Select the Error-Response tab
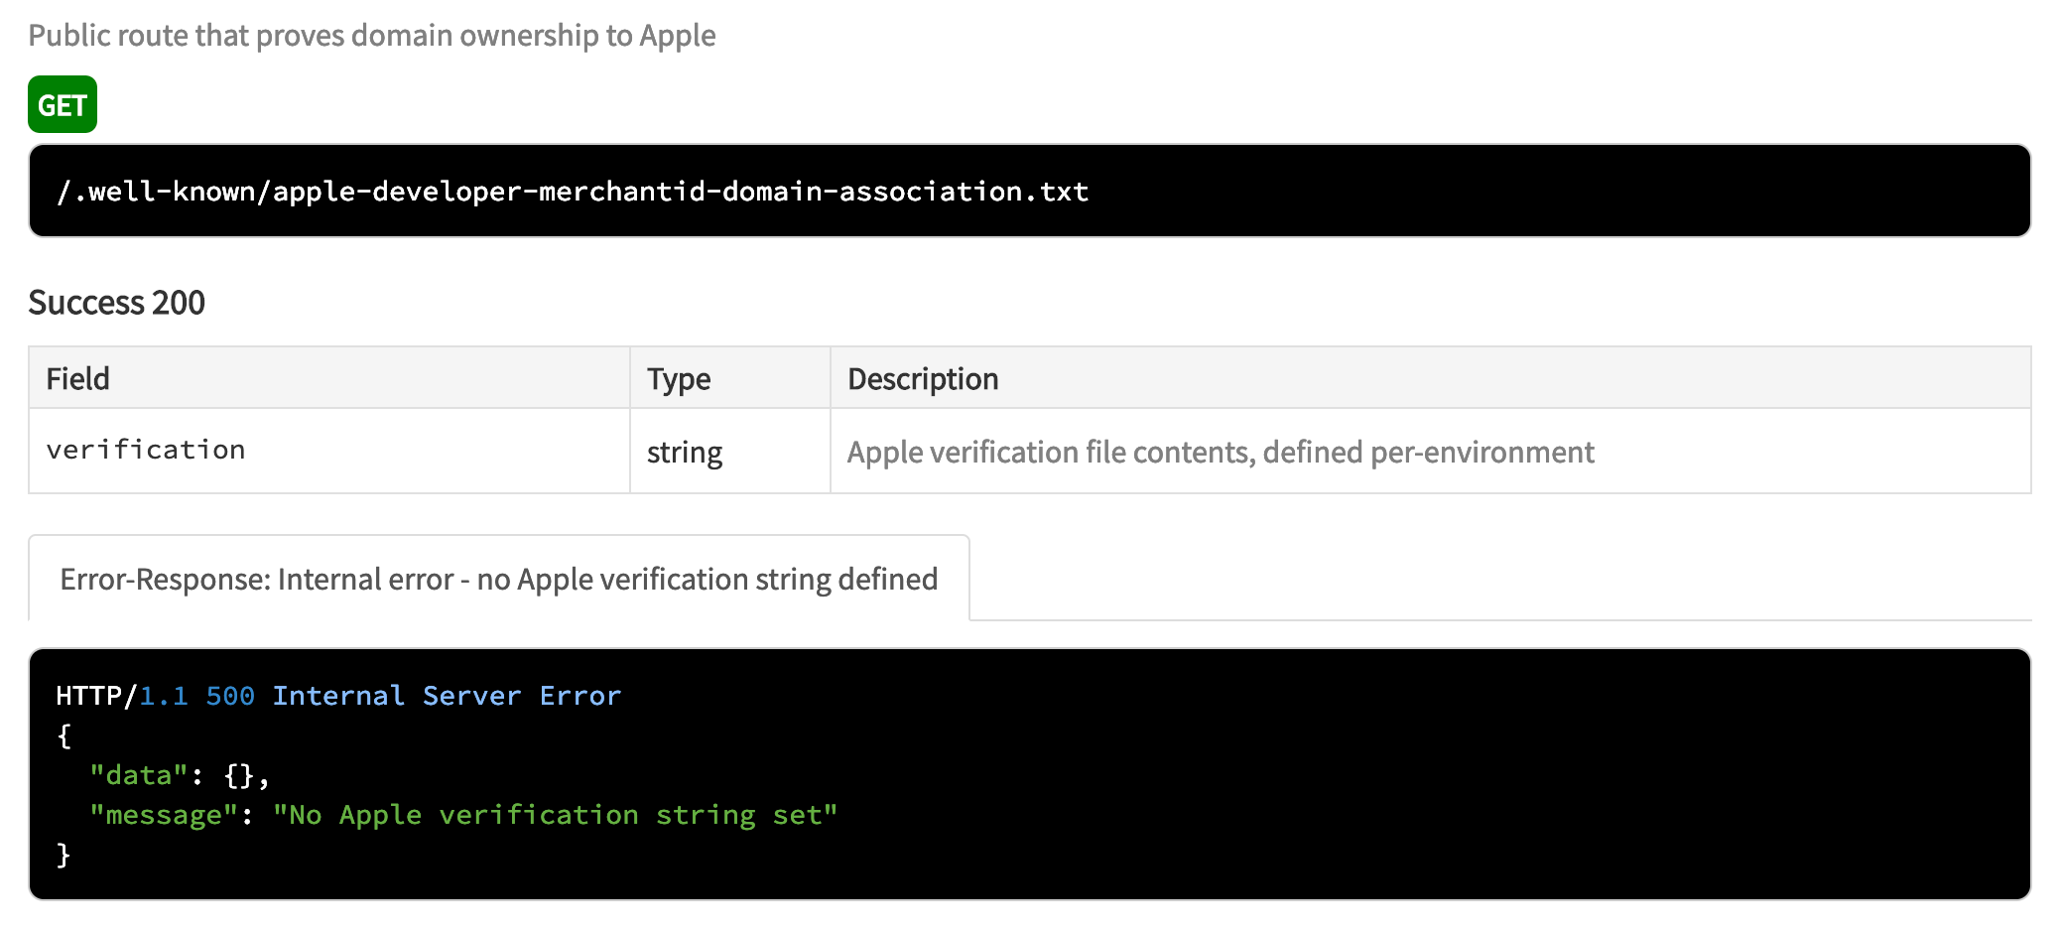The image size is (2060, 931). 498,579
